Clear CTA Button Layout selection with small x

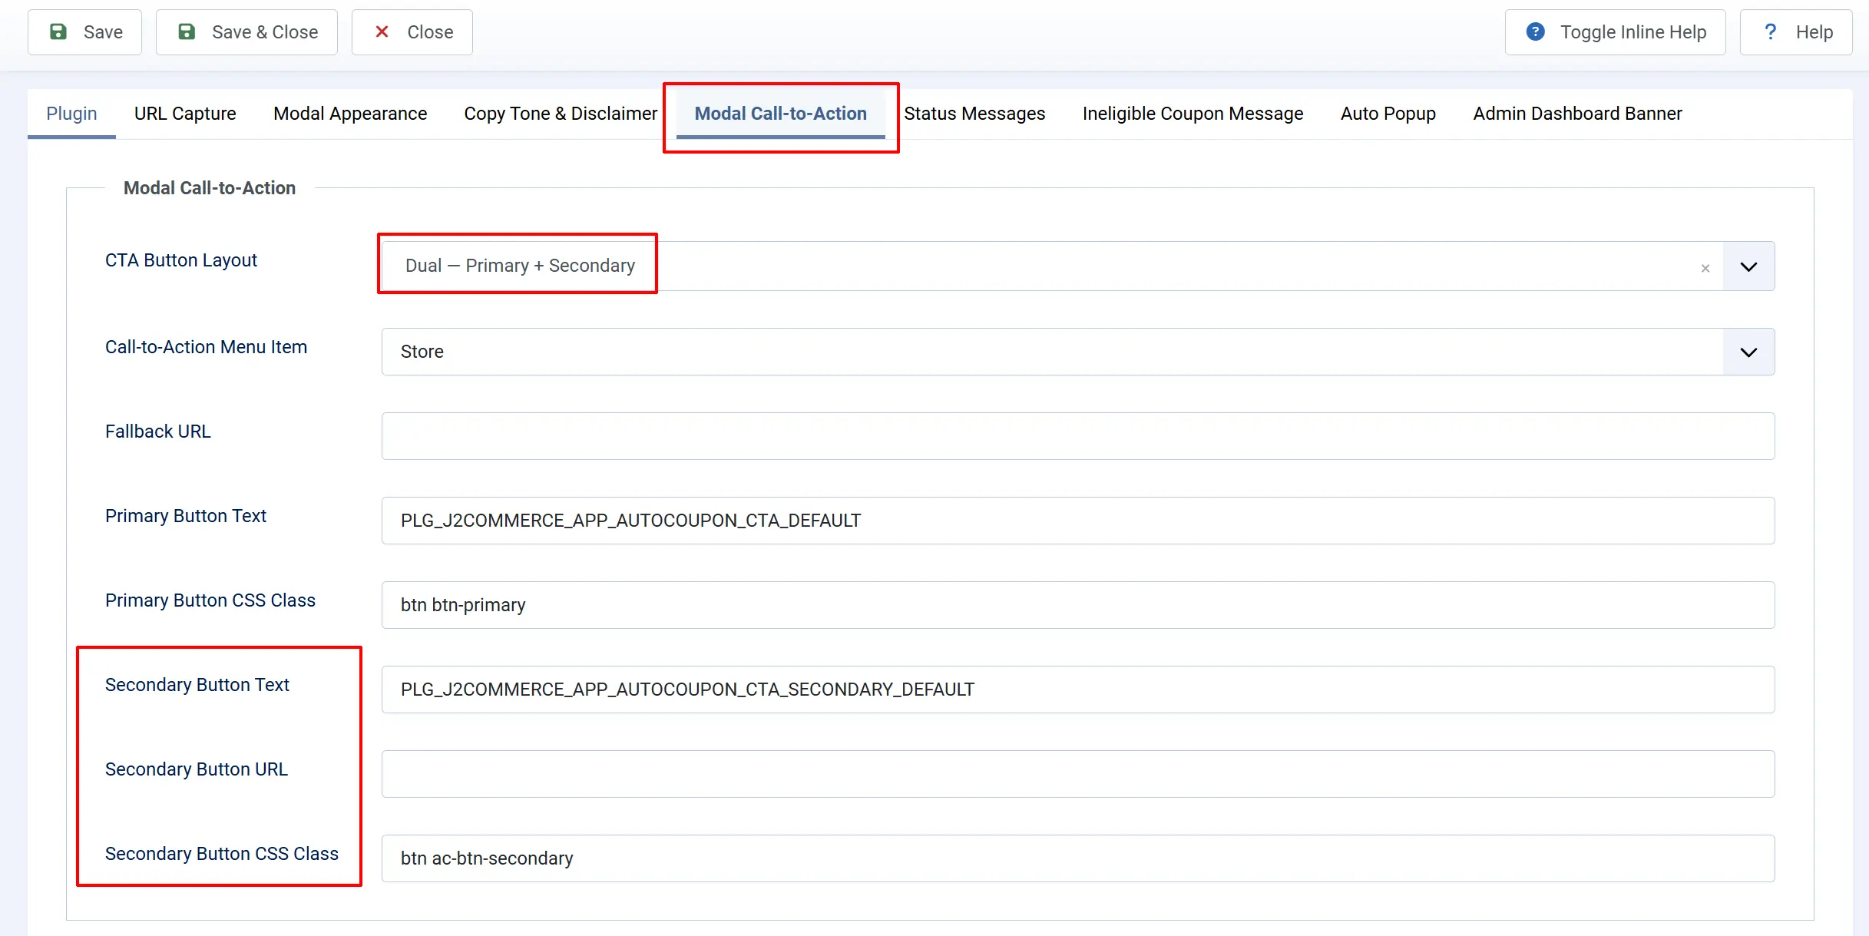[x=1705, y=268]
